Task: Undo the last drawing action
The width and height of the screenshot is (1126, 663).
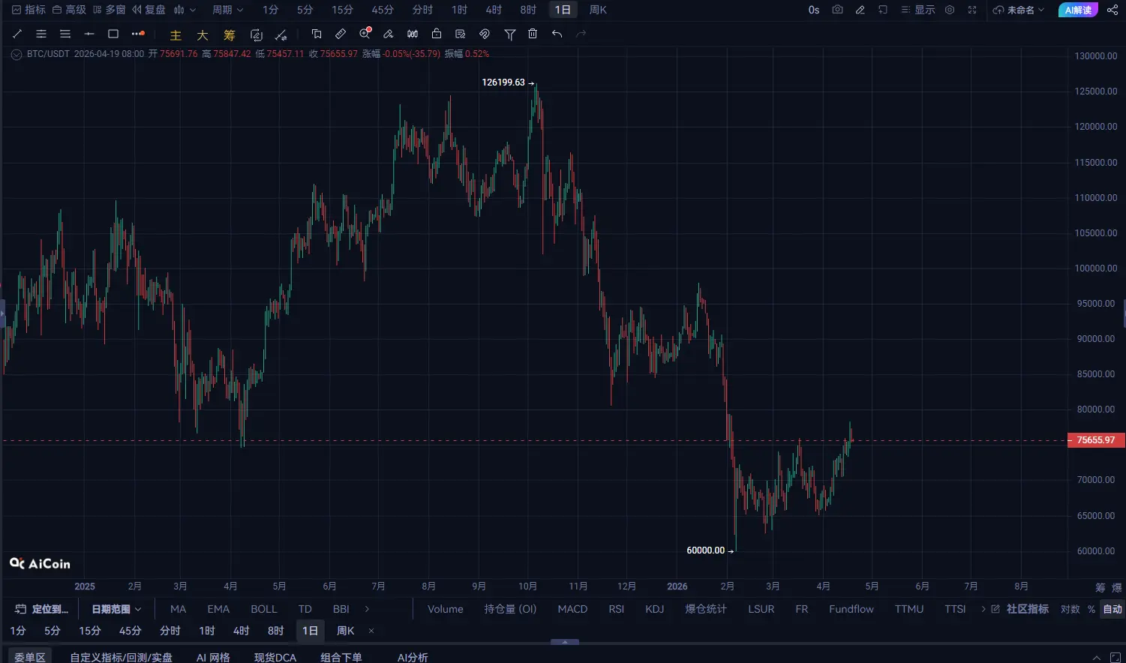Action: (x=557, y=34)
